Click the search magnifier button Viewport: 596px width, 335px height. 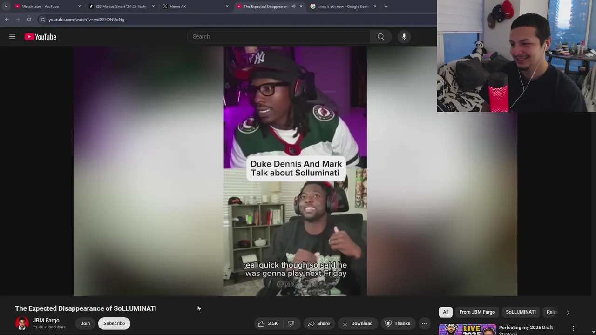(381, 37)
